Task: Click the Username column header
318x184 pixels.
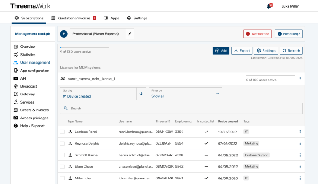Action: point(125,121)
